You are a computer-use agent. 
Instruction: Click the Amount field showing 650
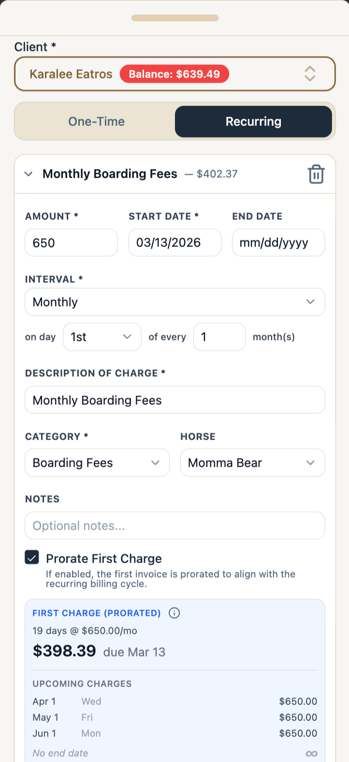[71, 243]
